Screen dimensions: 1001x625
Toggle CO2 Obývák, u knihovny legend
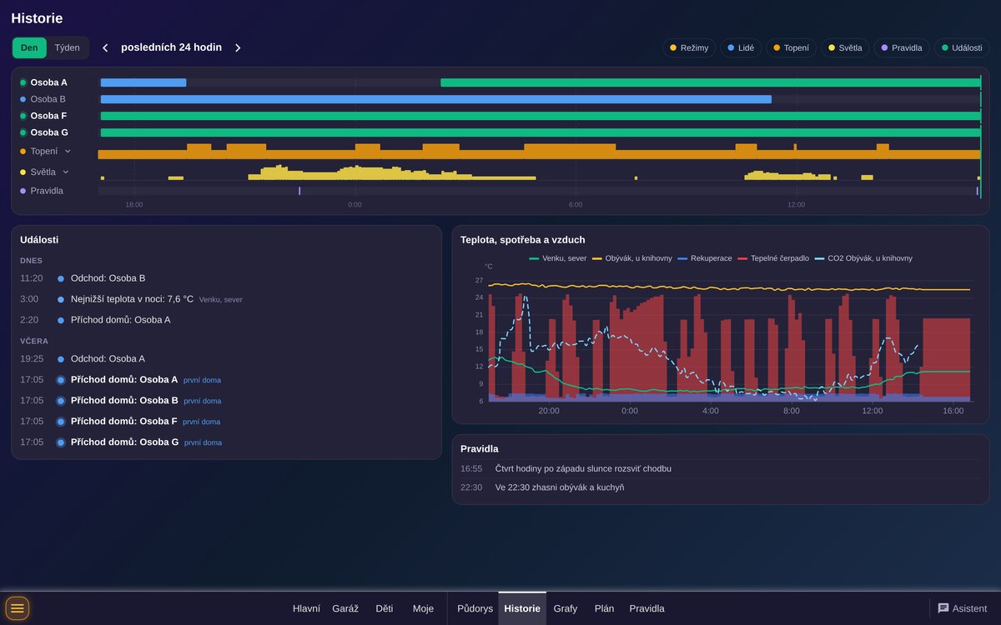(863, 258)
